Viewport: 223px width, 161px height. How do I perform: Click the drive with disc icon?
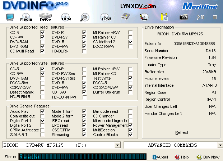(125, 16)
